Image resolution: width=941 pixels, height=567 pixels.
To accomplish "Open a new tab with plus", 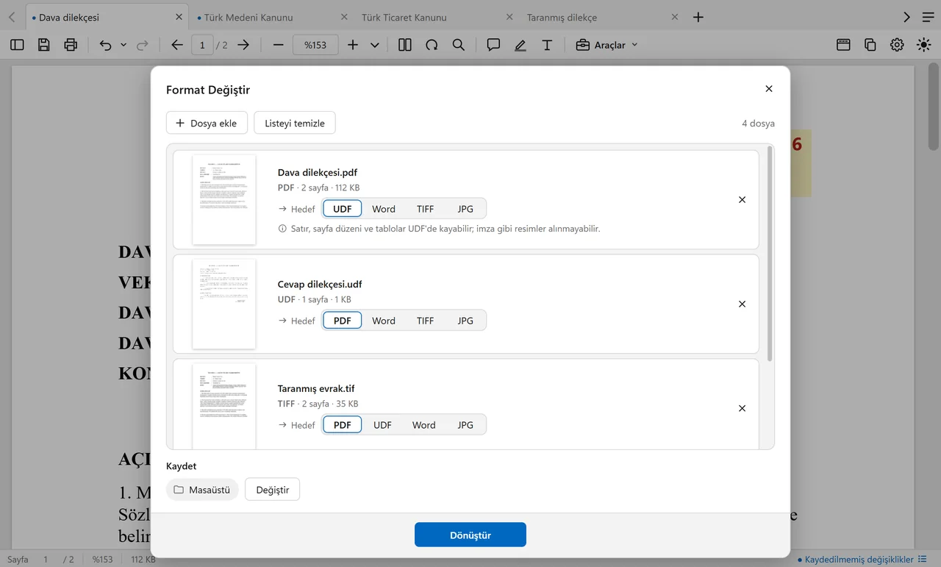I will pyautogui.click(x=698, y=17).
